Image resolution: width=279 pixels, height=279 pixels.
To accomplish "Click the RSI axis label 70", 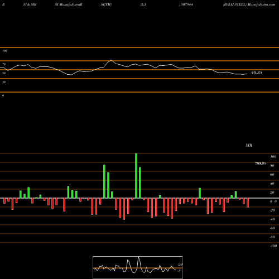I will pyautogui.click(x=4, y=64).
